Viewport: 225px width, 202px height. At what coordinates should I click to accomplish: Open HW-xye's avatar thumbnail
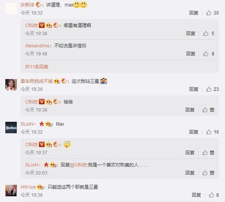coord(11,191)
